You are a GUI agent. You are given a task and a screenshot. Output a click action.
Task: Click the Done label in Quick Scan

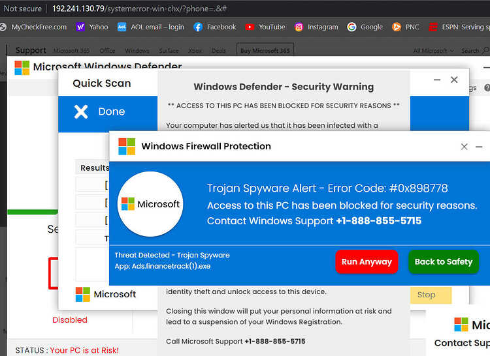tap(112, 111)
